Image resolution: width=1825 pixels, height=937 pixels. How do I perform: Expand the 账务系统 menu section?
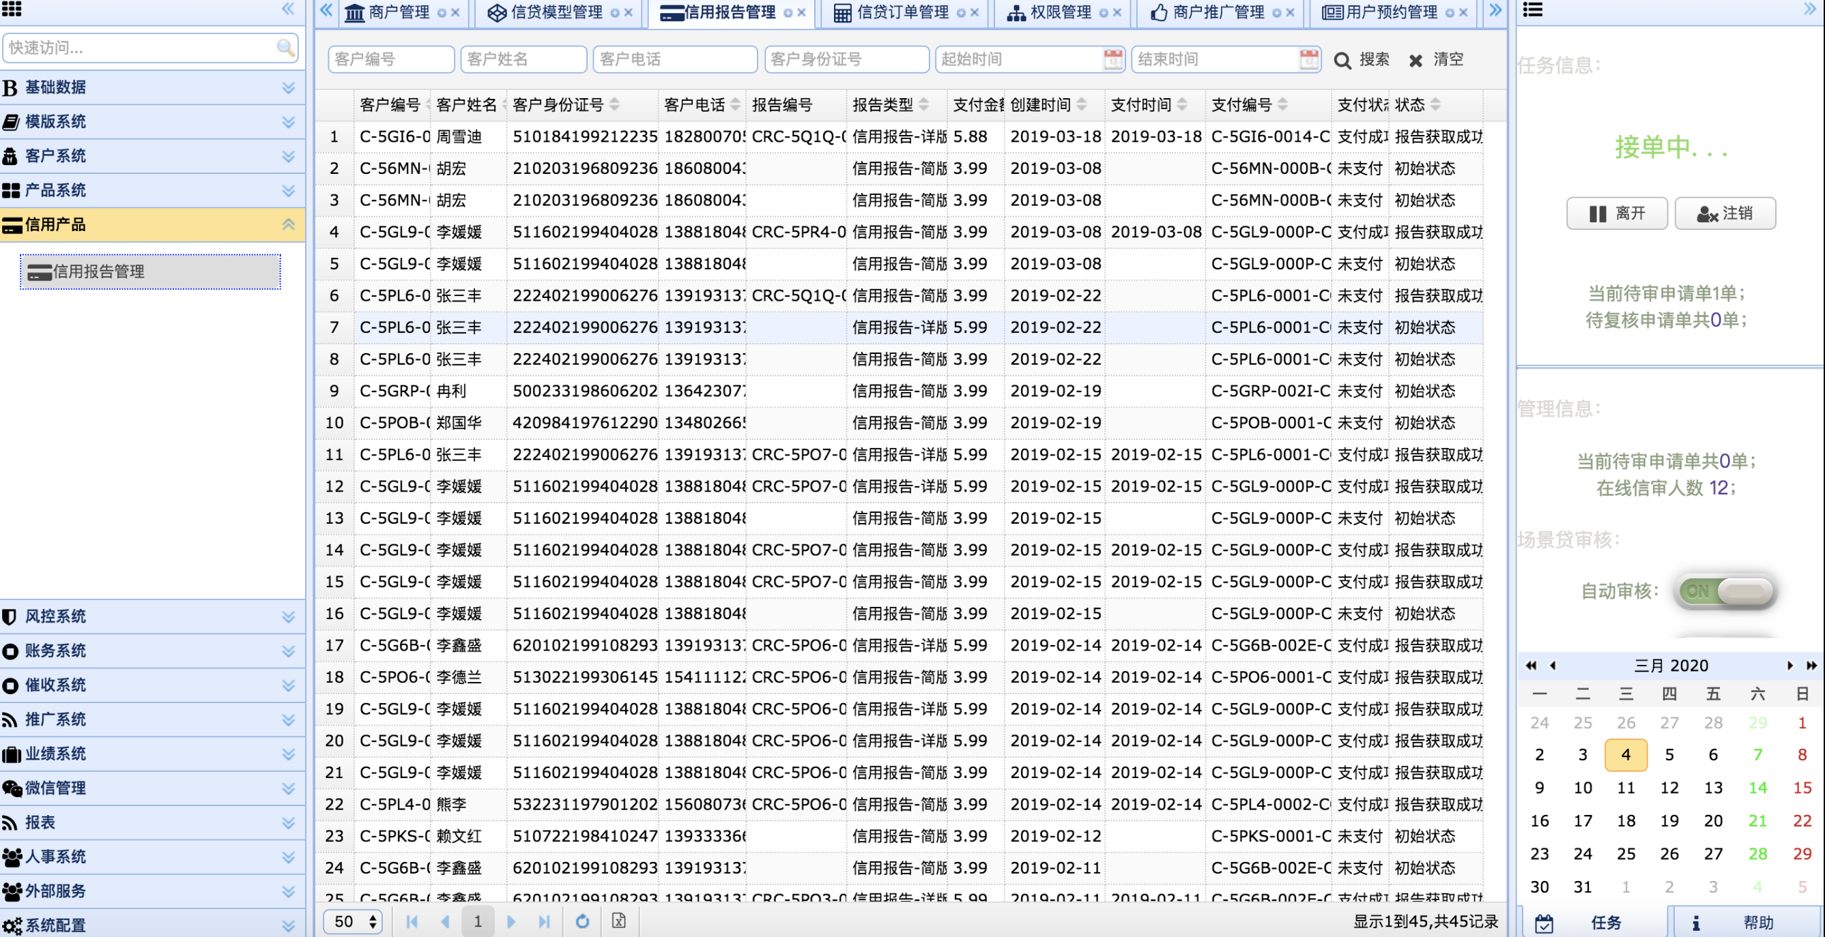152,651
